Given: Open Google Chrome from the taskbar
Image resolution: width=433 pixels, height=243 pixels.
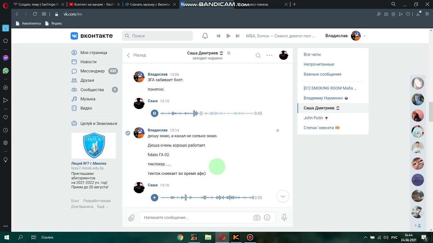Looking at the screenshot, I should (x=180, y=237).
